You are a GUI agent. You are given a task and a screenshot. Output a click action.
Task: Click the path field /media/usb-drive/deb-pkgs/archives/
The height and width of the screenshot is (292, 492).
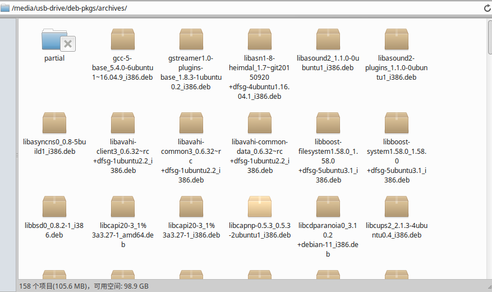(x=246, y=8)
